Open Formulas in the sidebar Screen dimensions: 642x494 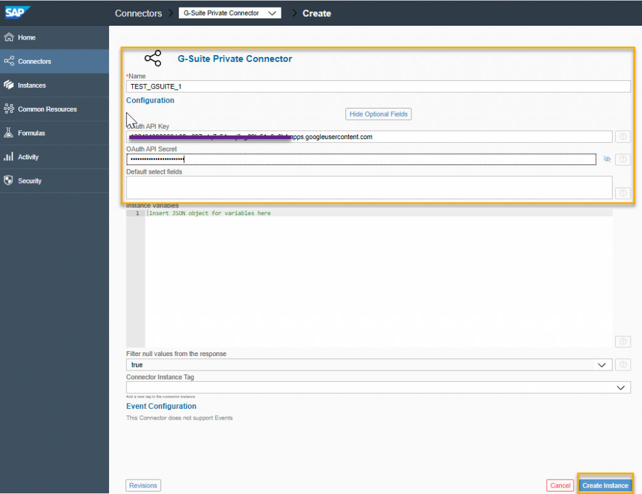pyautogui.click(x=55, y=133)
